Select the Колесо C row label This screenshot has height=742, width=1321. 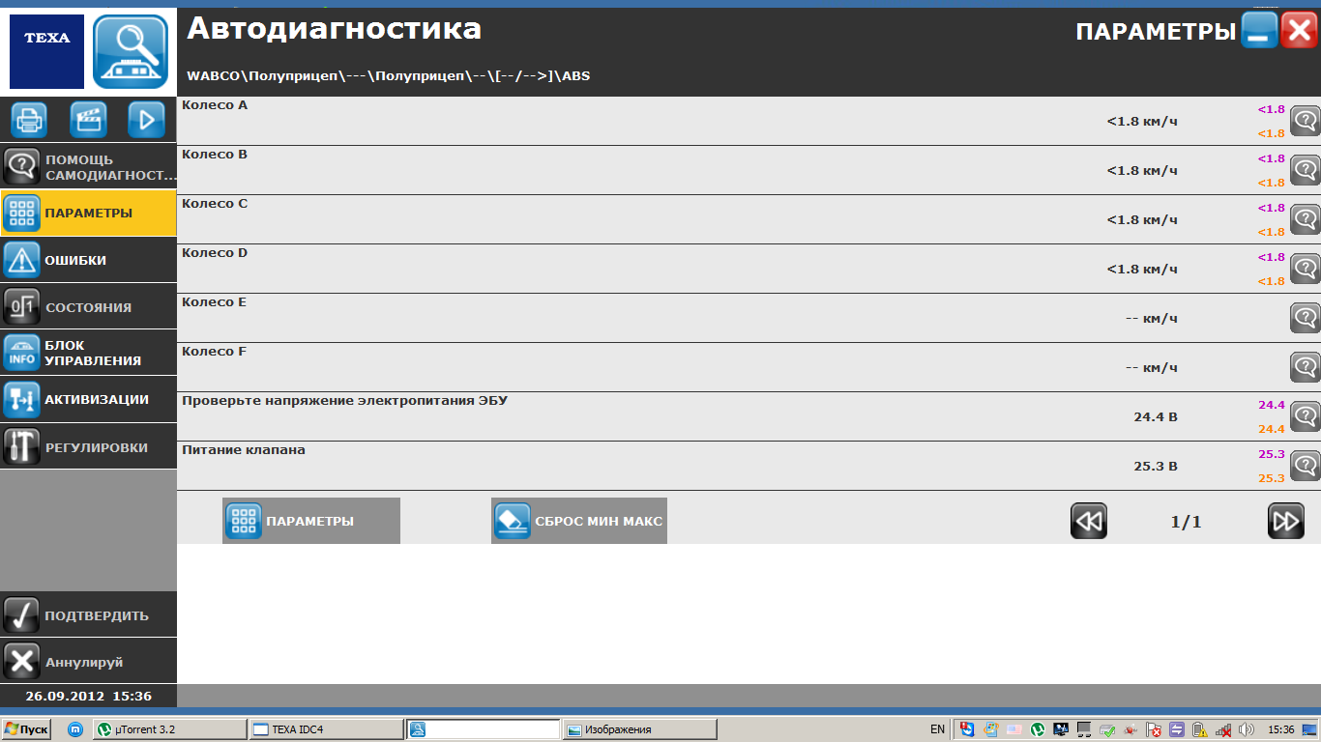click(215, 203)
